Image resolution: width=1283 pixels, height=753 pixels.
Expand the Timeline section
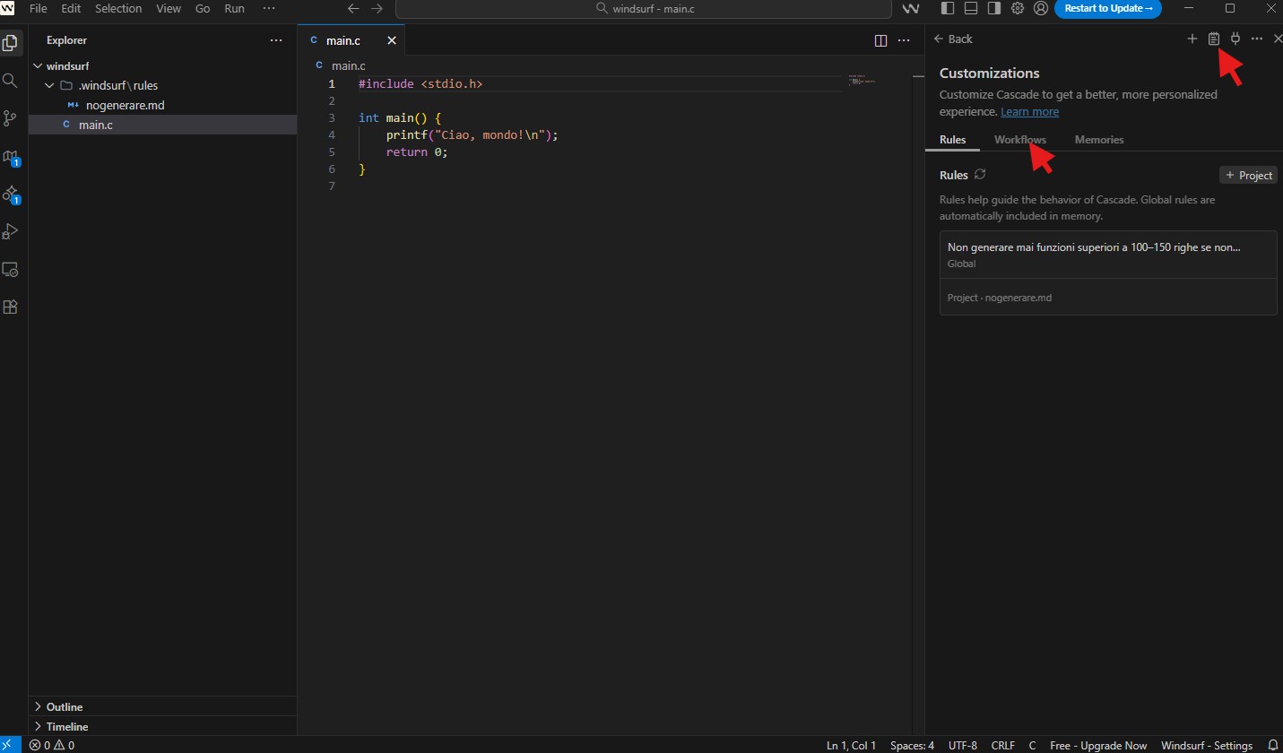tap(66, 727)
